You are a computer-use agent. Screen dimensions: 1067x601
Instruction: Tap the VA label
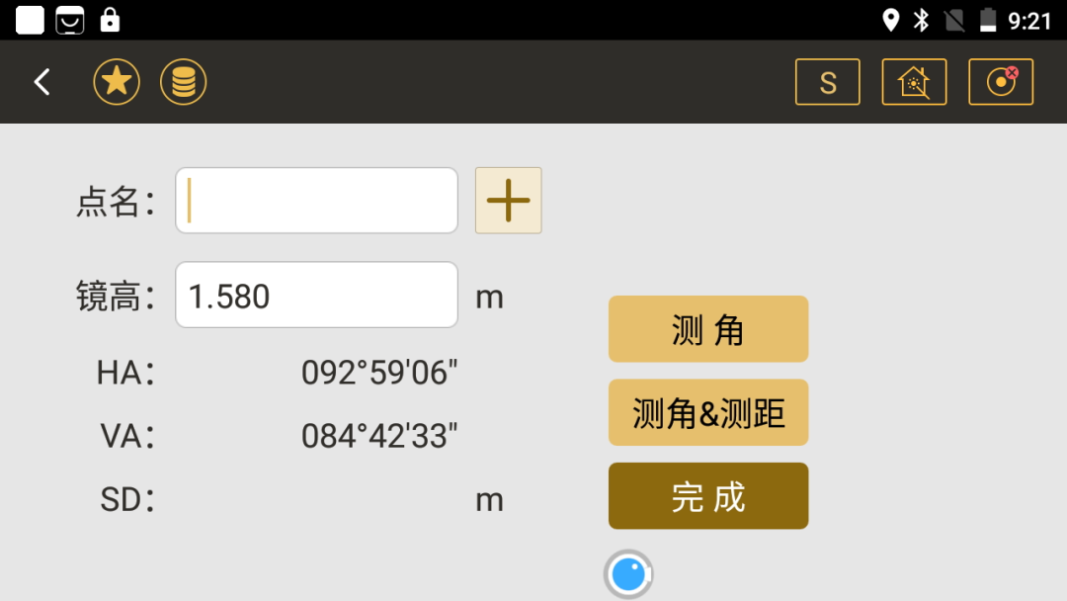(127, 436)
